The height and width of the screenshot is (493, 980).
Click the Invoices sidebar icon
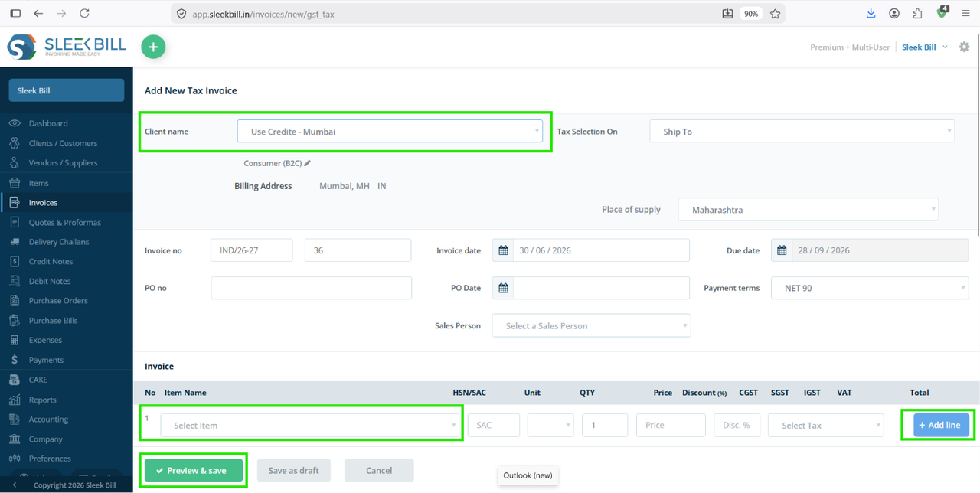click(15, 203)
